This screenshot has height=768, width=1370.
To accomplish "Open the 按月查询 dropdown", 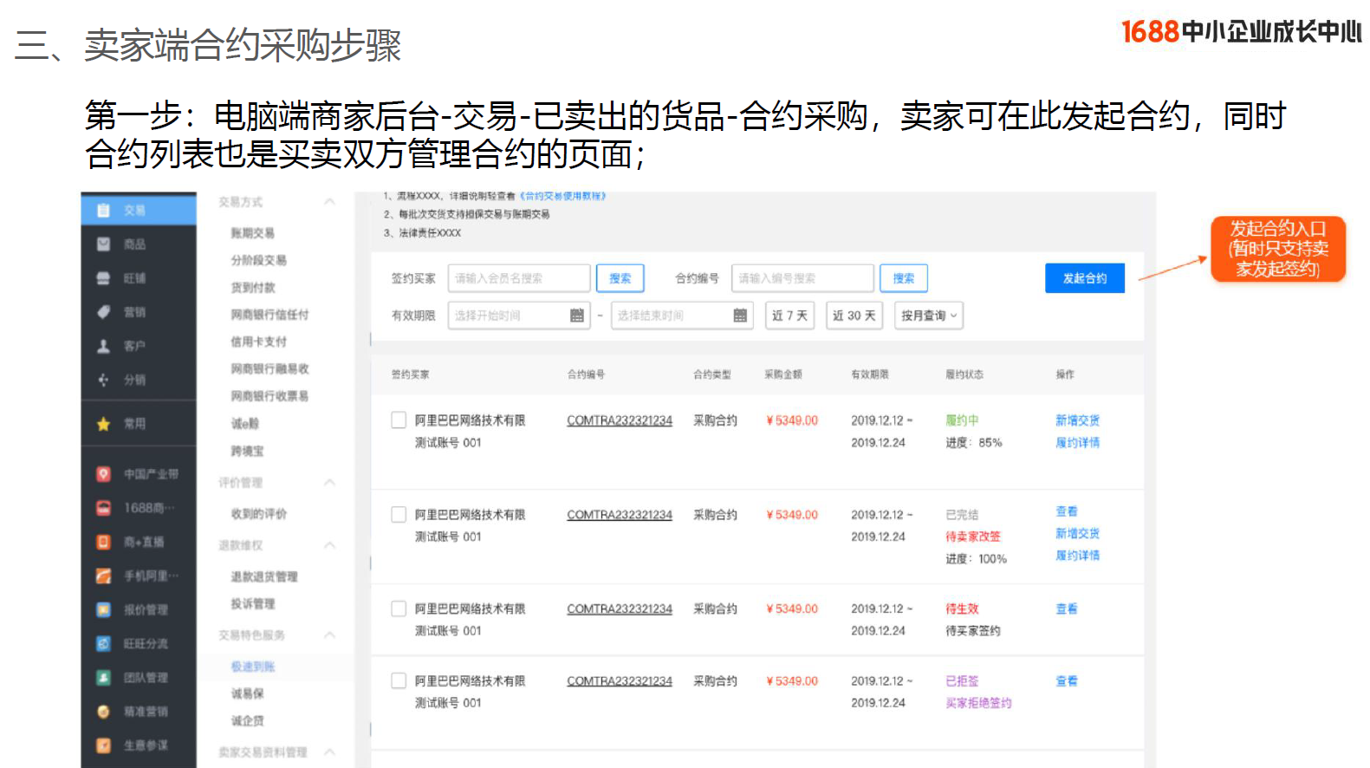I will click(929, 316).
